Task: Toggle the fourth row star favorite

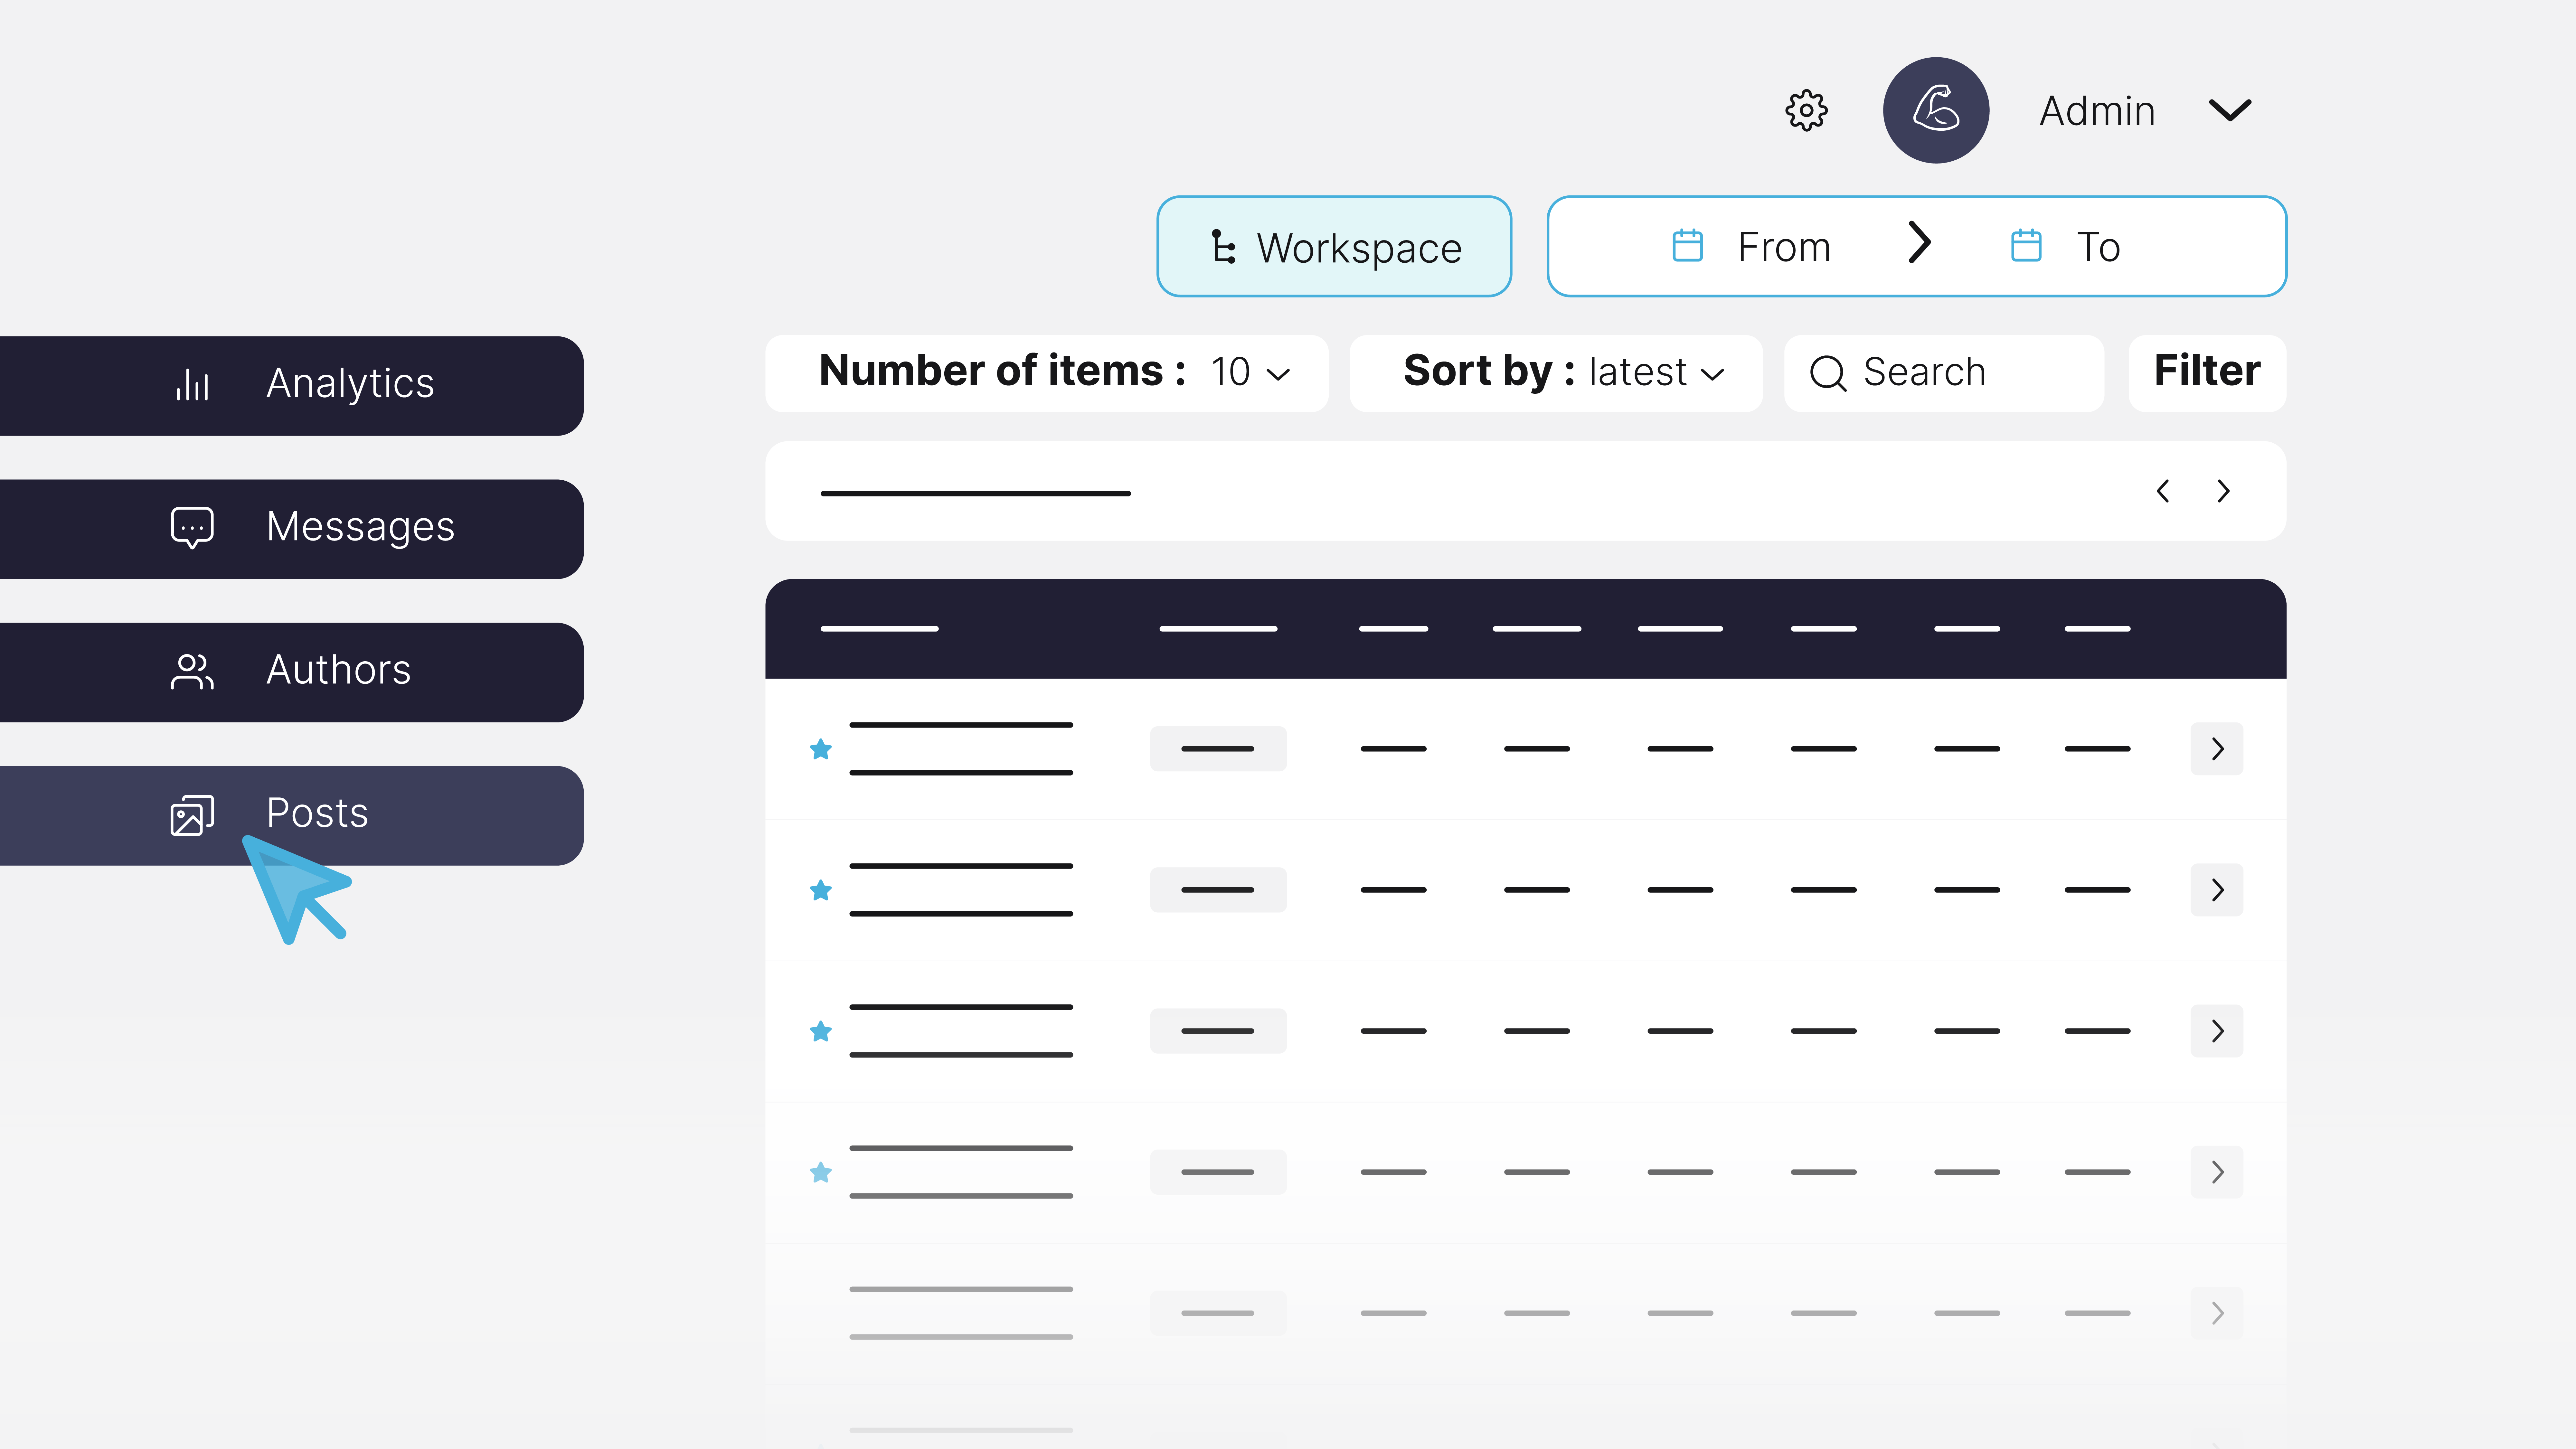Action: 819,1171
